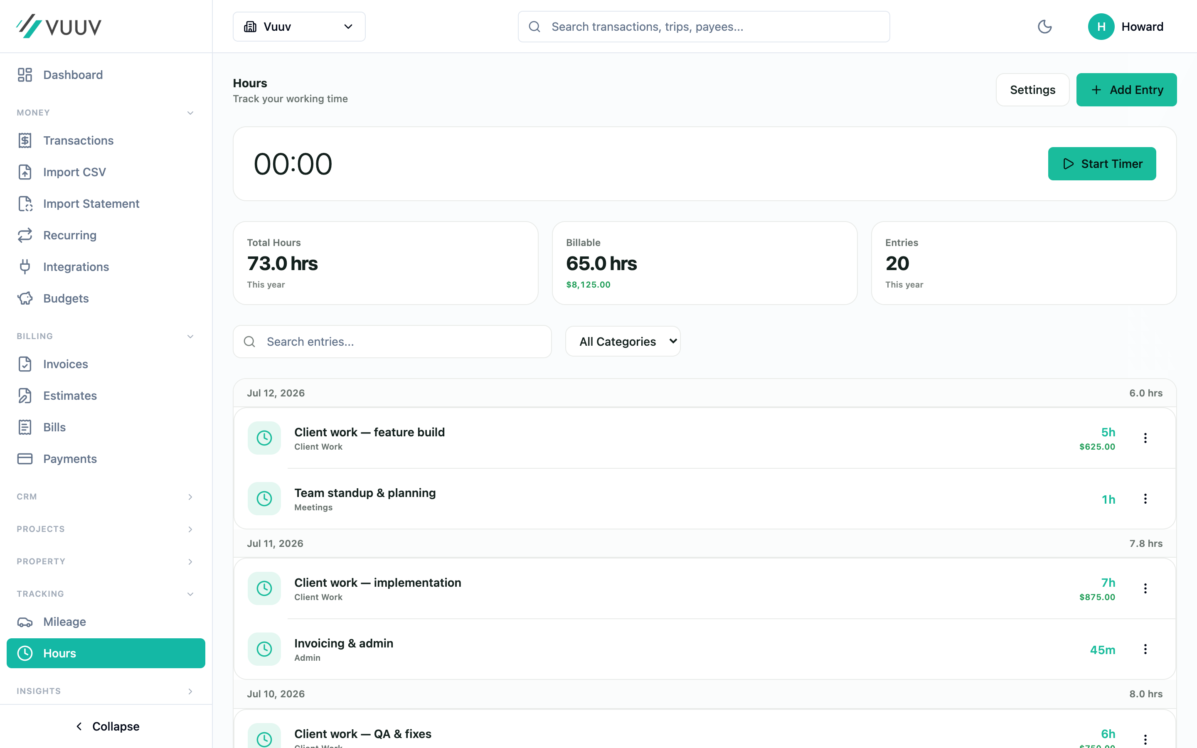Open Dashboard from the sidebar

[x=106, y=75]
